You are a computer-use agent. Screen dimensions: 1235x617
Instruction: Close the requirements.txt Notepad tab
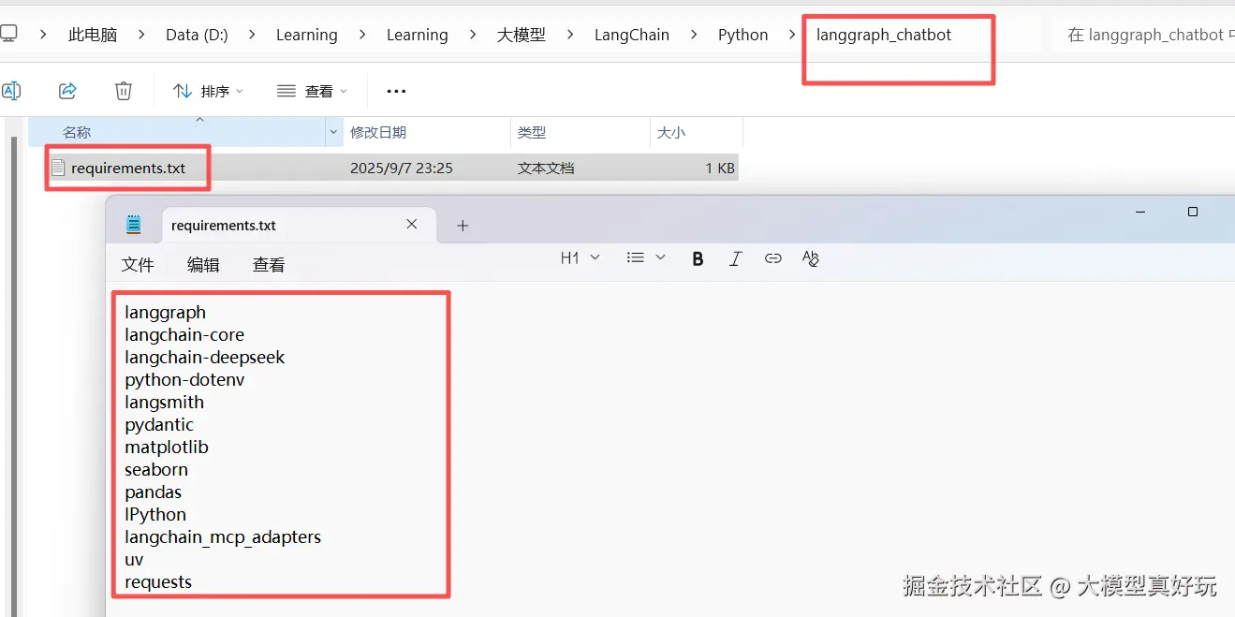point(412,225)
